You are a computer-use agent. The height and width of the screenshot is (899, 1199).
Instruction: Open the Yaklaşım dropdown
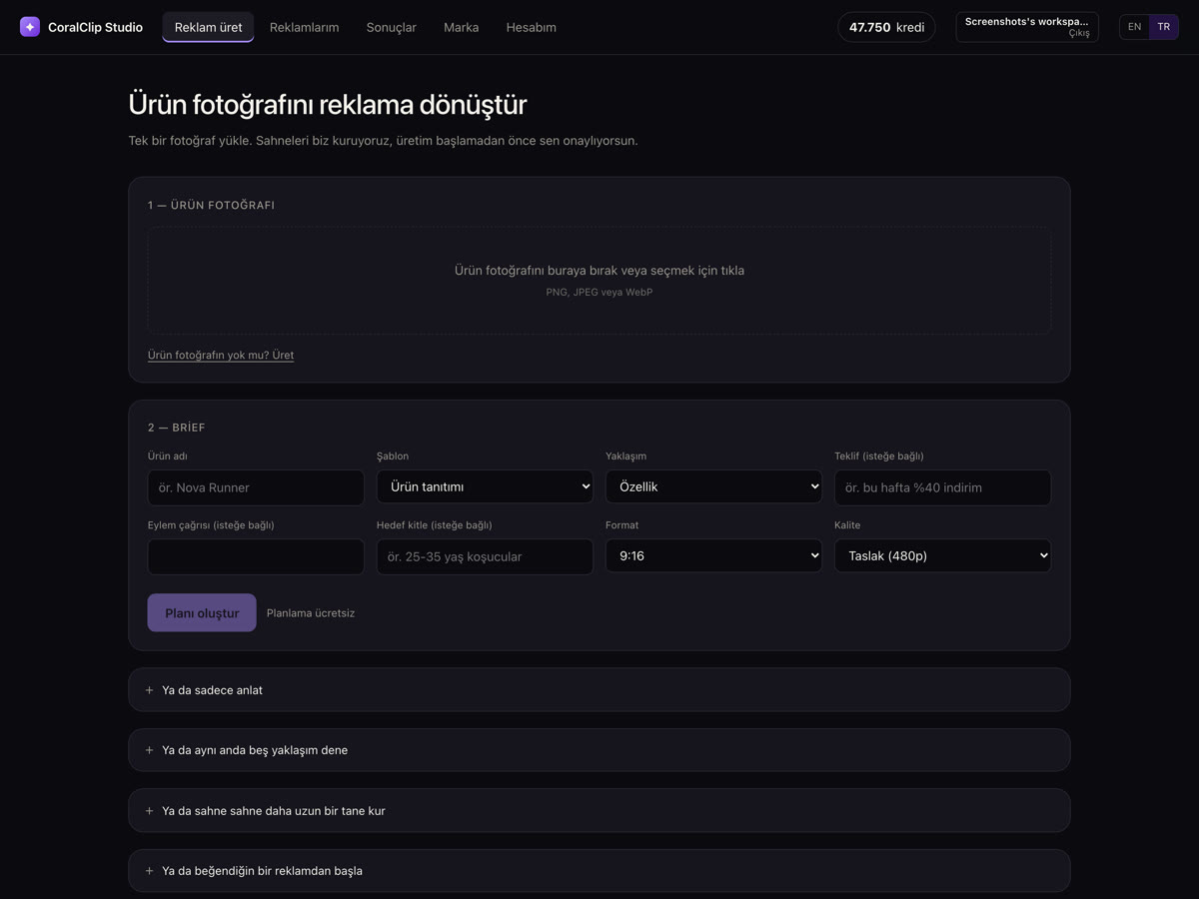[713, 486]
